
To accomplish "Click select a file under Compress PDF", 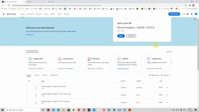I will (40, 68).
